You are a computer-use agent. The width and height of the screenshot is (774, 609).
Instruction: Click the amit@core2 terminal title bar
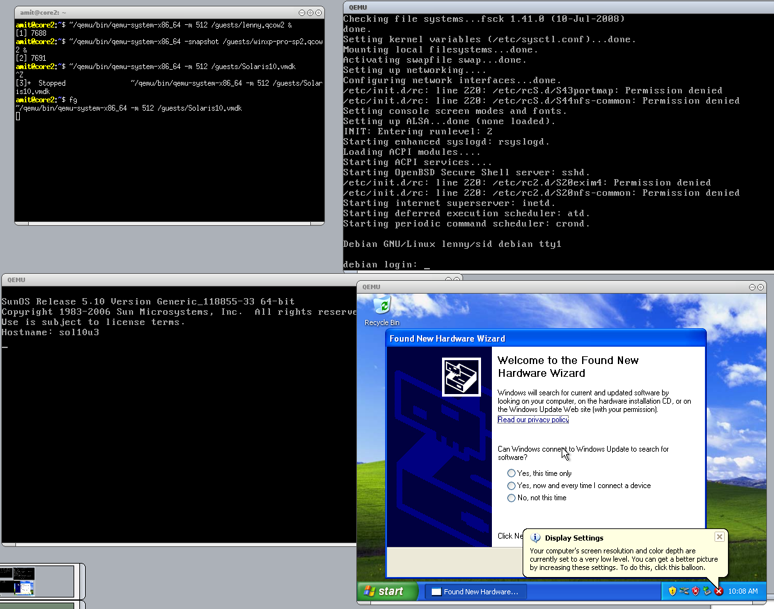click(x=170, y=13)
